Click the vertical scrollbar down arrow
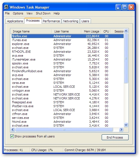The image size is (140, 158). point(126,125)
